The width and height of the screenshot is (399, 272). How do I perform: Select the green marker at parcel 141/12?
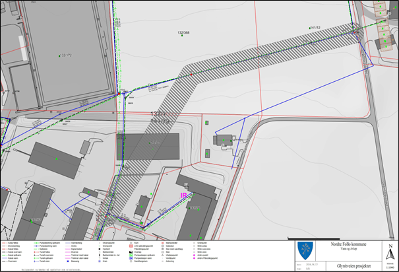point(311,28)
